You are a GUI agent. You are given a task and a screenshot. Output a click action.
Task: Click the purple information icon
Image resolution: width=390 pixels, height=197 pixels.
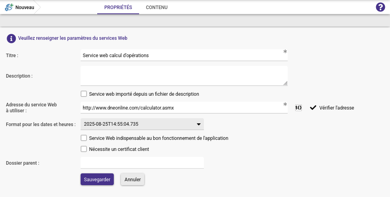[11, 39]
